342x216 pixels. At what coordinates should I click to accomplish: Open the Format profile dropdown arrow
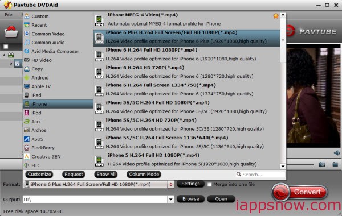point(171,185)
